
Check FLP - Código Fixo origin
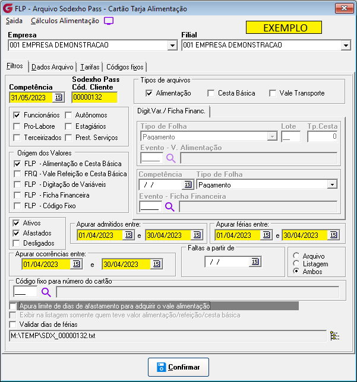point(17,206)
